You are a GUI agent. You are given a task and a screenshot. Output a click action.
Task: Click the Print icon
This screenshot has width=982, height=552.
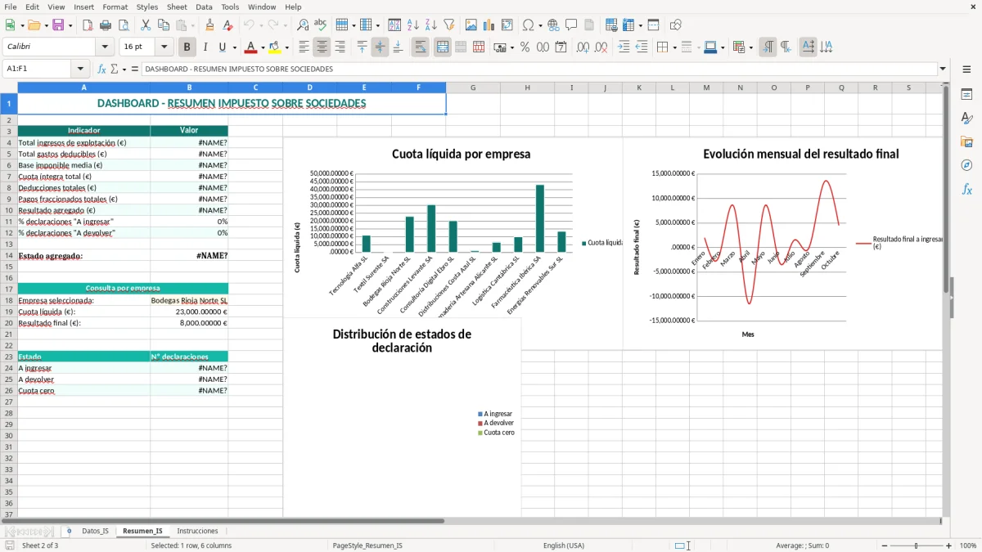pyautogui.click(x=106, y=25)
